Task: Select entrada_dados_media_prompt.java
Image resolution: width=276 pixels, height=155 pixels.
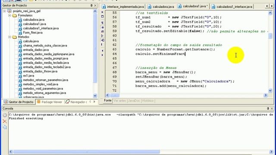Action: pyautogui.click(x=46, y=59)
